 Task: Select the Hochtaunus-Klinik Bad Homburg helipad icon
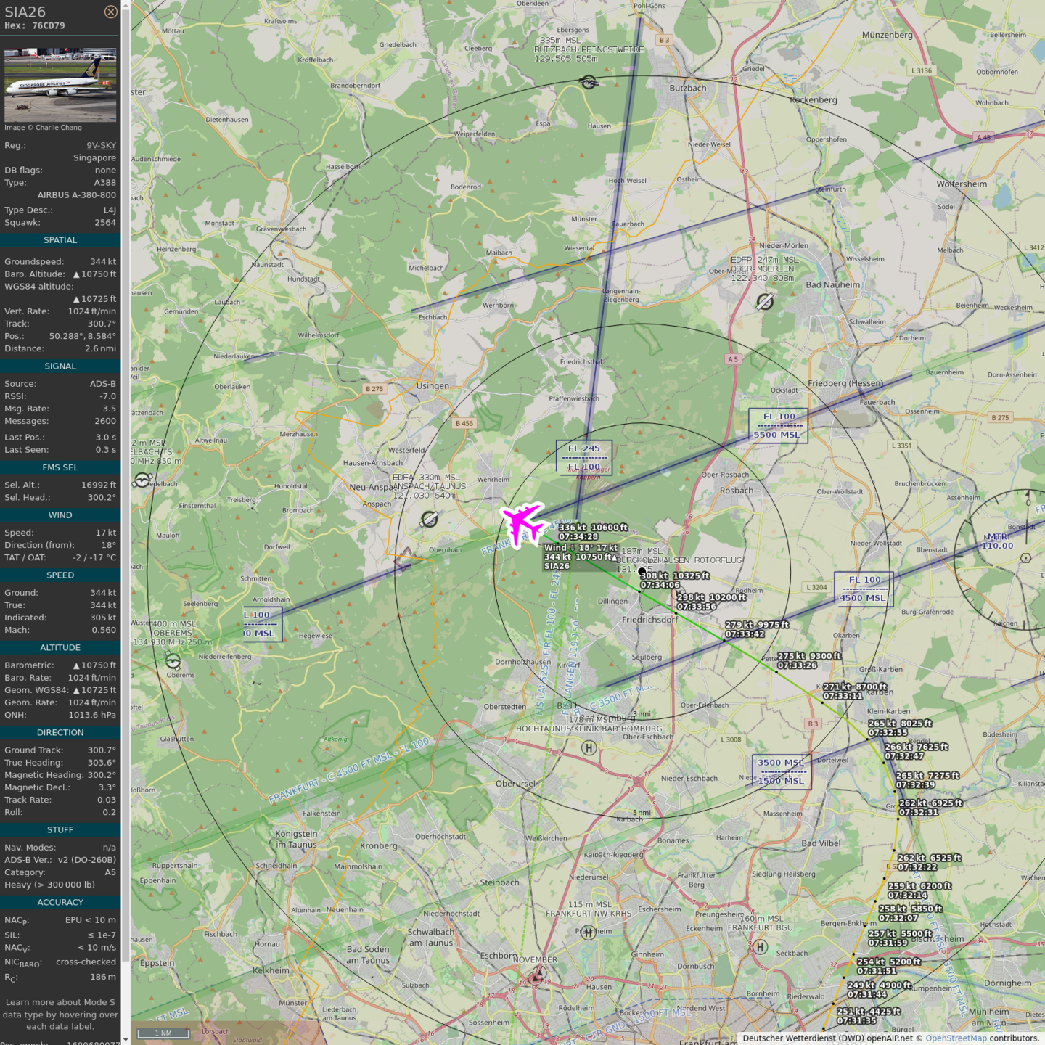click(589, 748)
